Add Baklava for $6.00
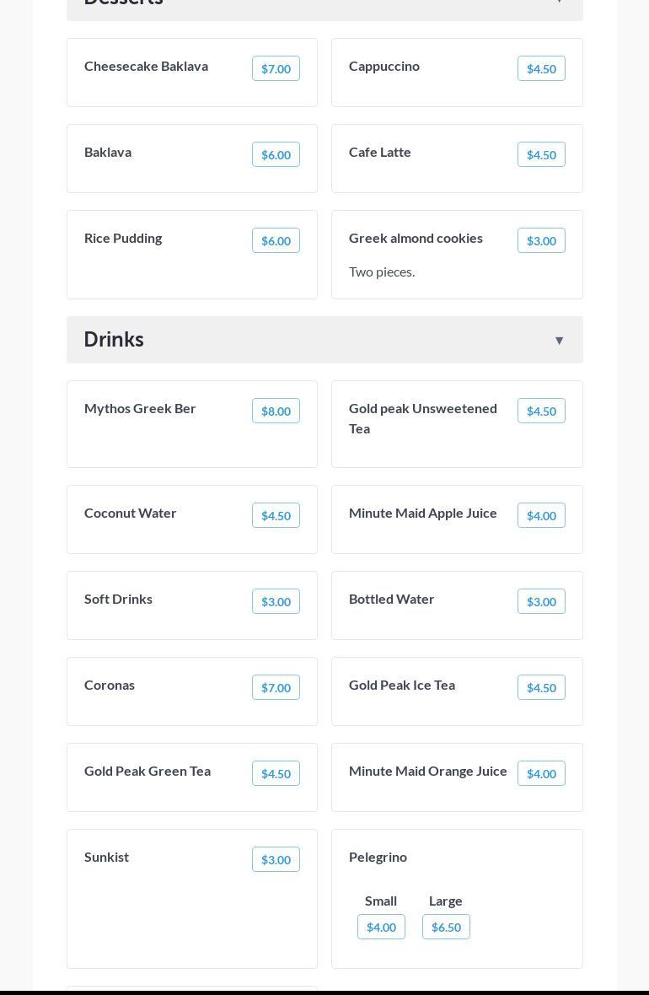Screen dimensions: 649x995 tap(276, 155)
